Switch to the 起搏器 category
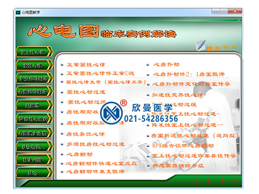This screenshot has width=259, height=194. tap(34, 106)
